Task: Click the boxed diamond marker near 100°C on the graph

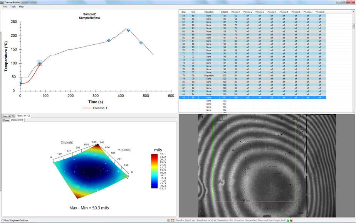Action: 40,63
